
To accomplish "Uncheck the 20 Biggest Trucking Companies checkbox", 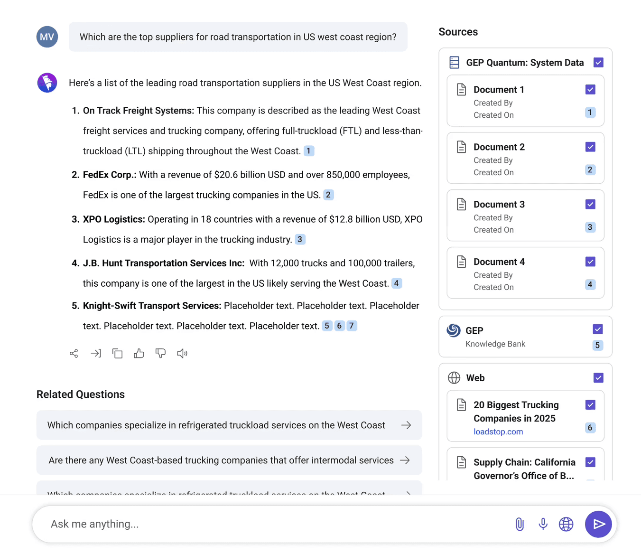I will tap(590, 405).
